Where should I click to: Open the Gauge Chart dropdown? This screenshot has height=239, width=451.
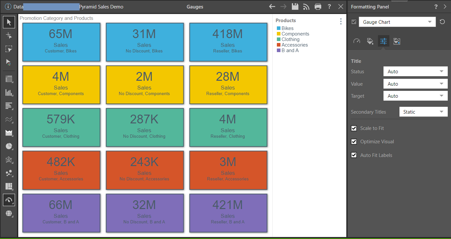point(397,22)
